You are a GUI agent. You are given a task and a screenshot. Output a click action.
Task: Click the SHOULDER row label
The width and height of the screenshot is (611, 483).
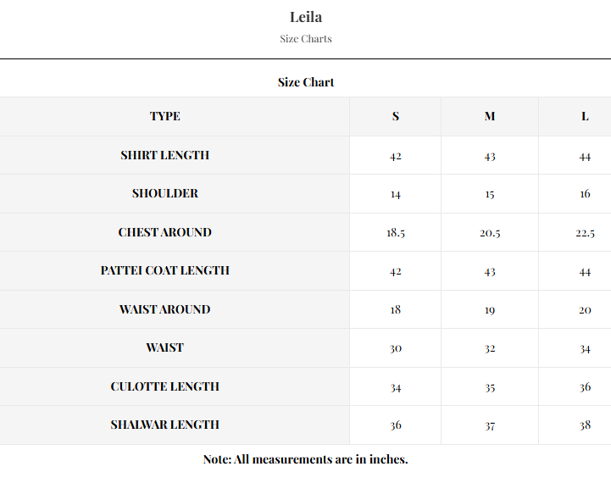(165, 193)
